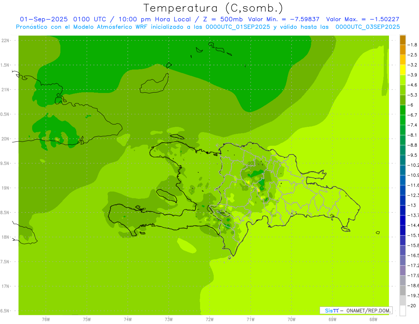Viewport: 419px width, 324px height.
Task: Click the '-3.2' colorbar label
Action: click(x=413, y=65)
